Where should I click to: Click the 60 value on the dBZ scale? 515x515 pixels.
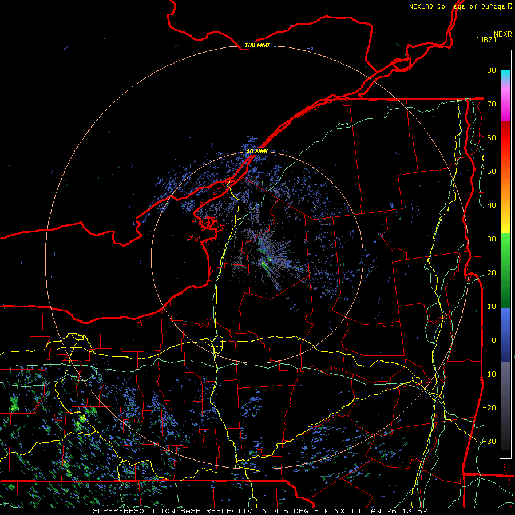492,137
